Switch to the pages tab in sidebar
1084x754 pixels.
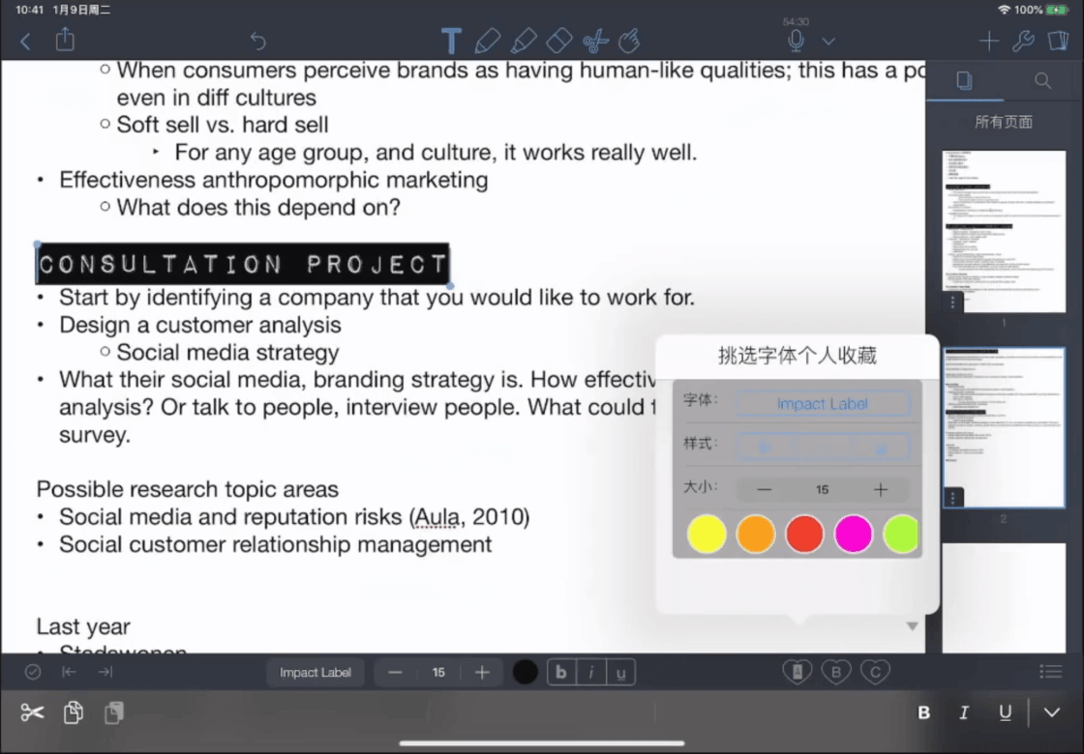[x=964, y=81]
